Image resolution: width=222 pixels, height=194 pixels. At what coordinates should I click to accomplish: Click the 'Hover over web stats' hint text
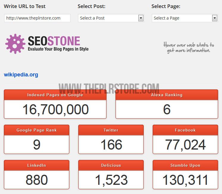pos(189,48)
